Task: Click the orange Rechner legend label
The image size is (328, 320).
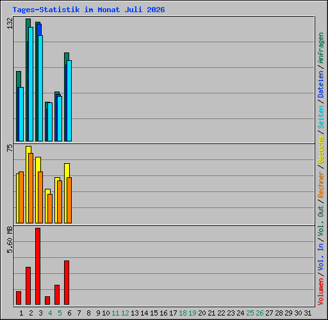Action: point(321,184)
